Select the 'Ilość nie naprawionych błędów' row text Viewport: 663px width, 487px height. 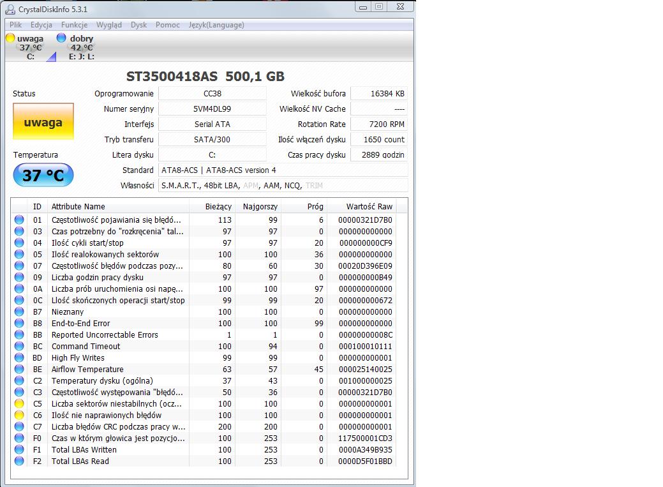tap(107, 415)
